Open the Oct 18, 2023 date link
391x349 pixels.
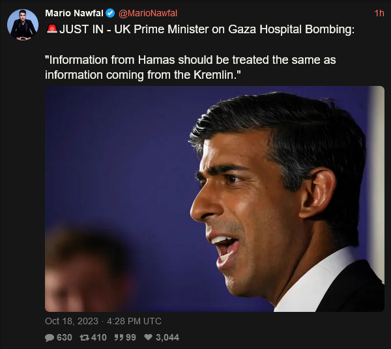click(72, 321)
